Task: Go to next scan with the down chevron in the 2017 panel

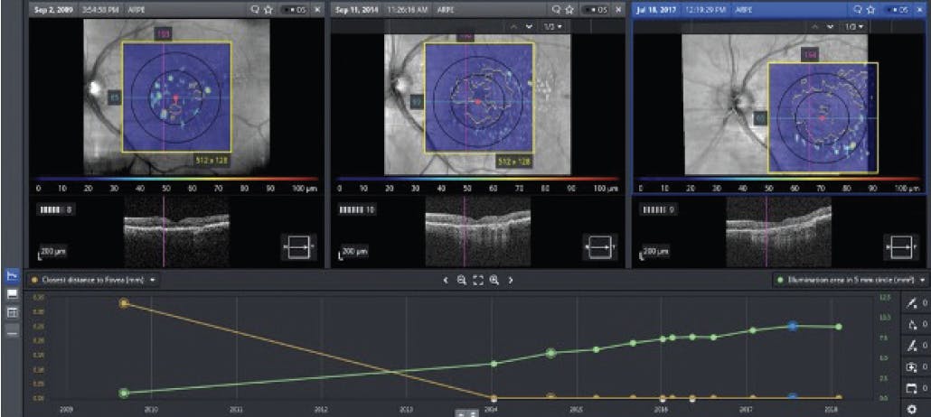Action: [x=829, y=27]
